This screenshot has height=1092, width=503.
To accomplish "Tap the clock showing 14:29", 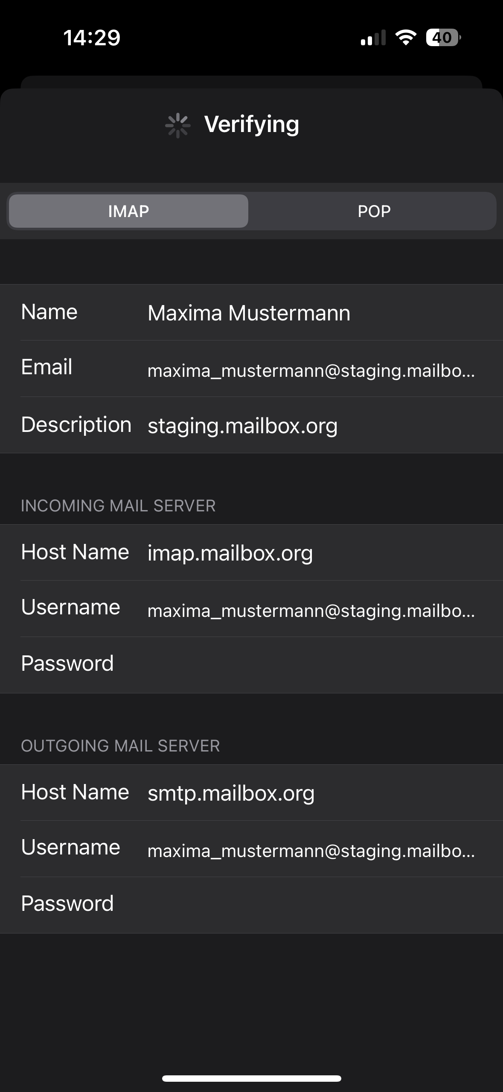I will [92, 38].
